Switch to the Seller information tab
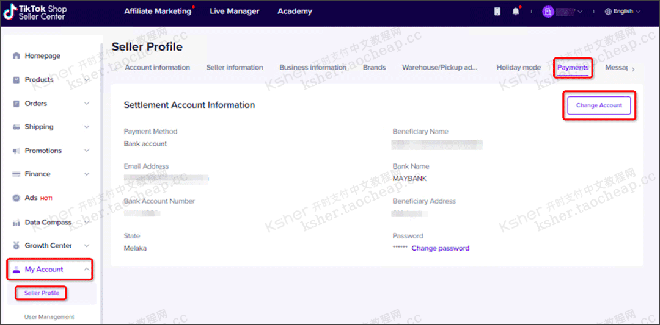The image size is (660, 325). [235, 67]
